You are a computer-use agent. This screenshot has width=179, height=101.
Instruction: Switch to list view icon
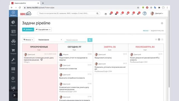tap(156, 40)
